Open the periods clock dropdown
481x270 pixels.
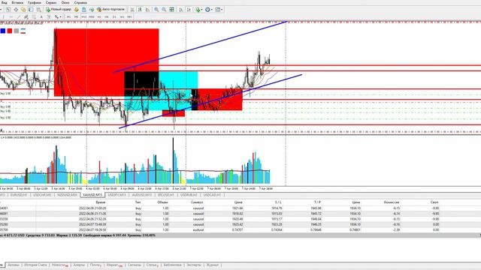coord(209,10)
